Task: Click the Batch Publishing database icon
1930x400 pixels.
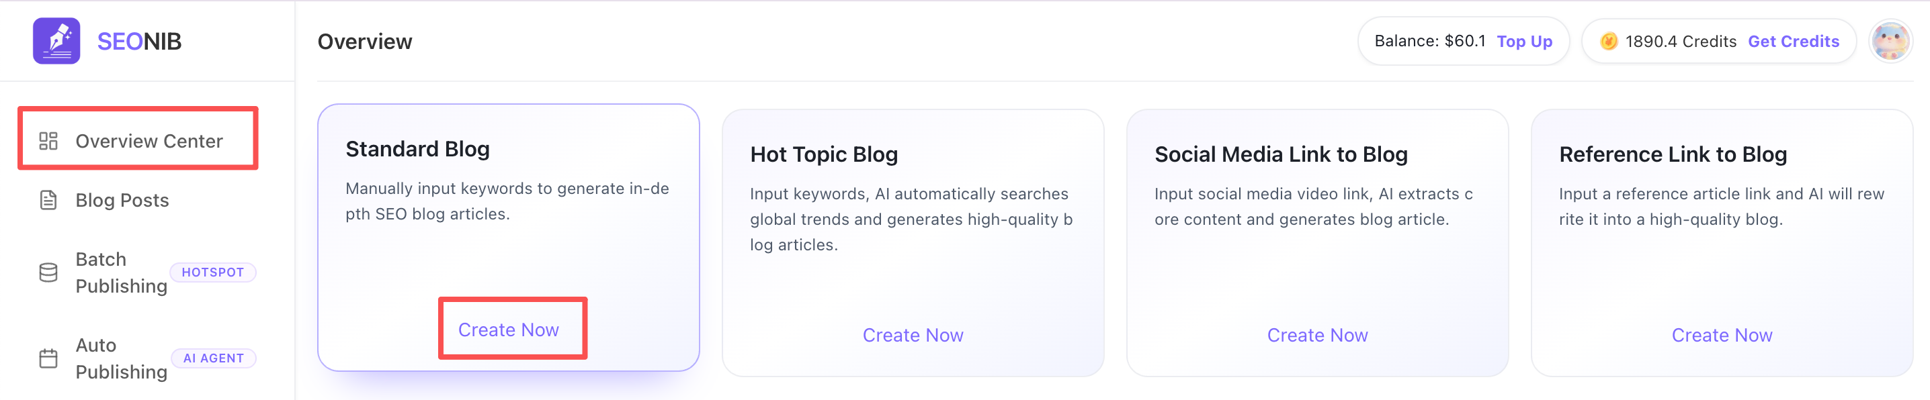Action: point(48,273)
